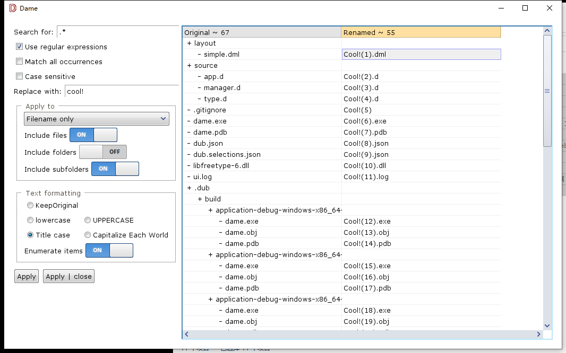Viewport: 566px width, 353px height.
Task: Choose Capitalize Each World option
Action: [x=88, y=235]
